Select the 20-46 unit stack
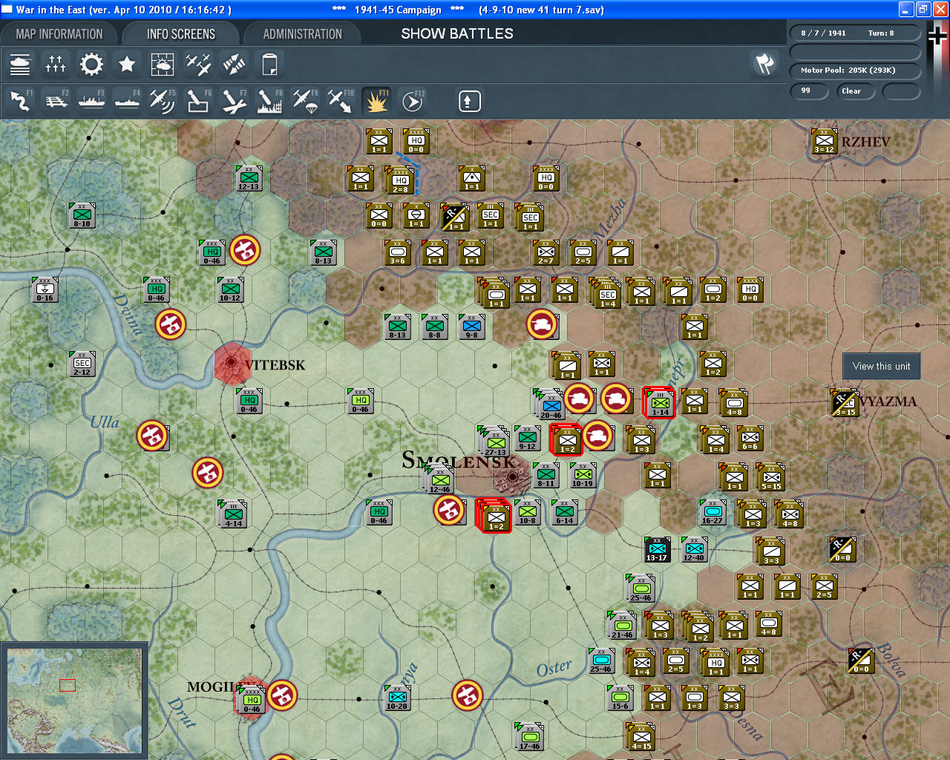 pyautogui.click(x=550, y=404)
